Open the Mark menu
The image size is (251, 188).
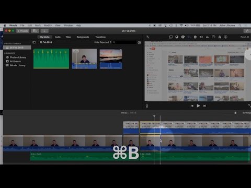(38, 26)
